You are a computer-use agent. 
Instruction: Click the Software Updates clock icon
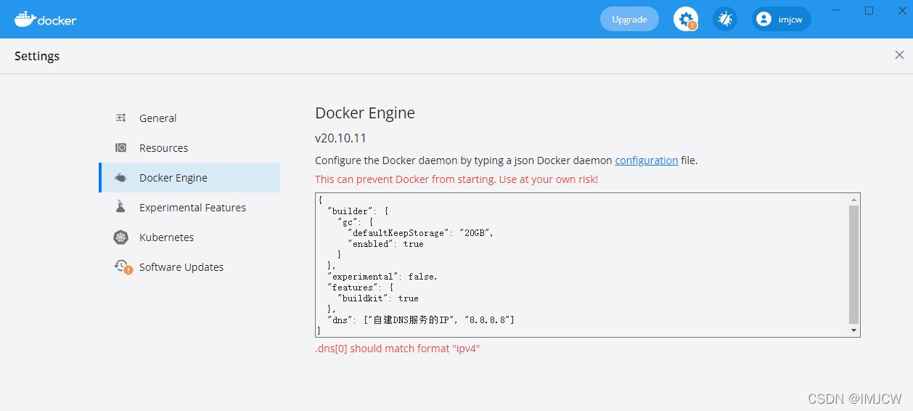[x=123, y=267]
